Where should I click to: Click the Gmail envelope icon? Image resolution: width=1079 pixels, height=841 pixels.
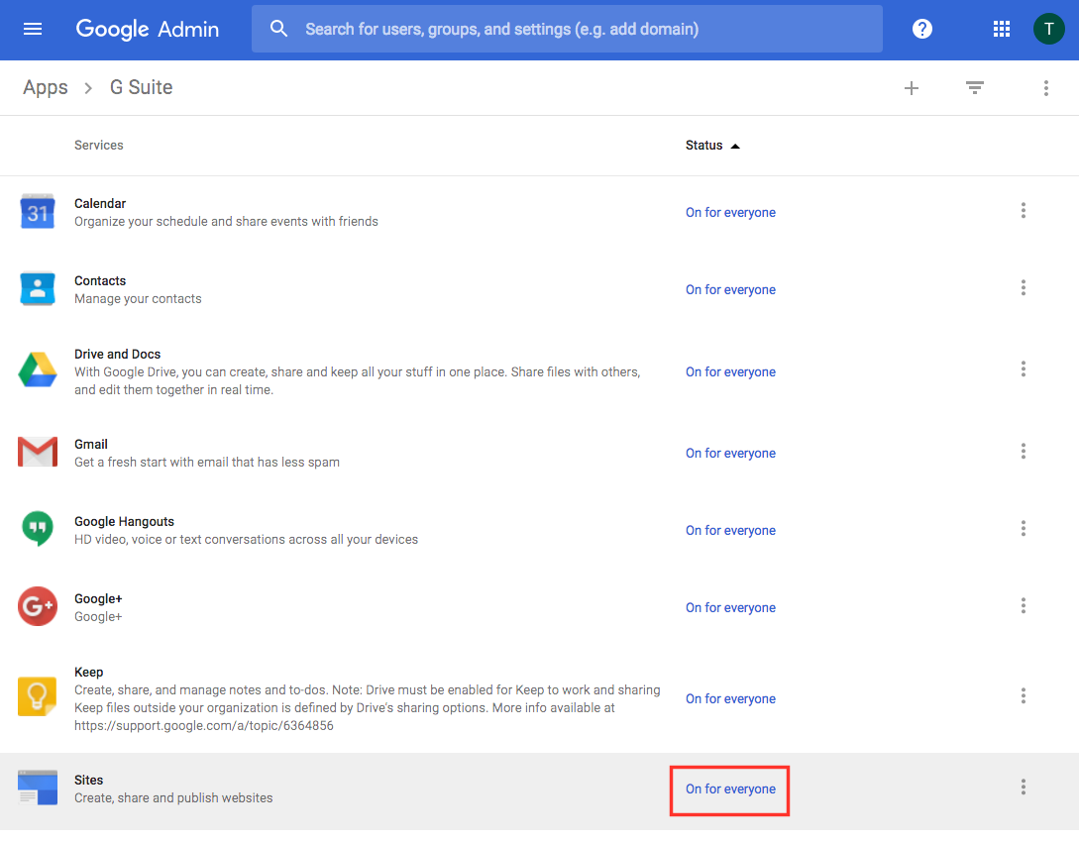pos(38,452)
